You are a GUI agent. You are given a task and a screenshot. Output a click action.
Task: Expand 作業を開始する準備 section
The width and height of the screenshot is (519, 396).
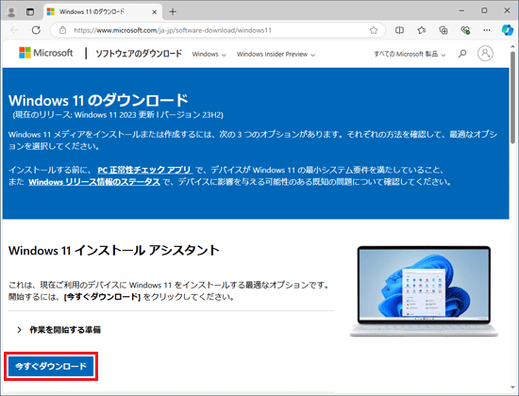click(59, 330)
